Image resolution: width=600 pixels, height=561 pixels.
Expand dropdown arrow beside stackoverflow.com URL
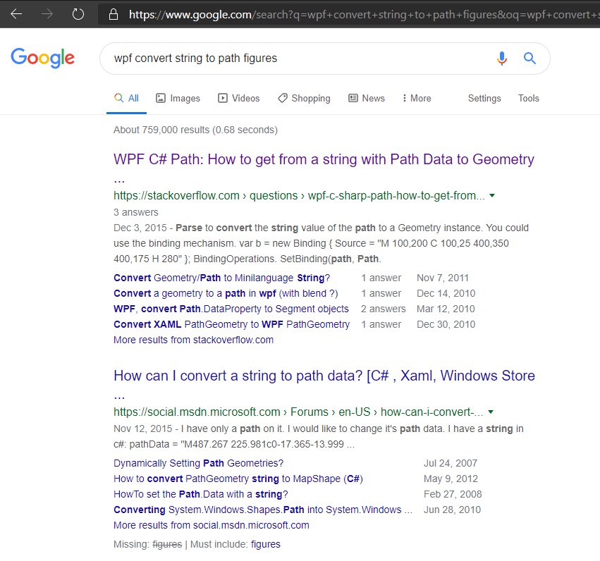click(x=492, y=195)
